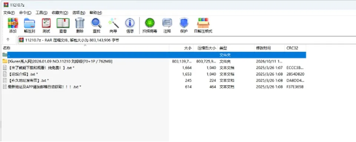Screen dimensions: 356x142
Task: Click the Delete (删除) trash icon
Action: 80,23
